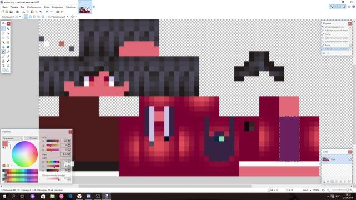Image resolution: width=356 pixels, height=200 pixels.
Task: Open the antialiasing mode dropdown arrow
Action: [76, 17]
